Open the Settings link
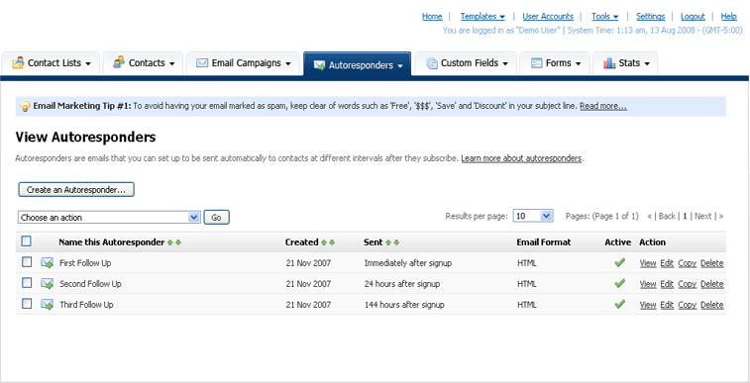The image size is (750, 383). 651,17
